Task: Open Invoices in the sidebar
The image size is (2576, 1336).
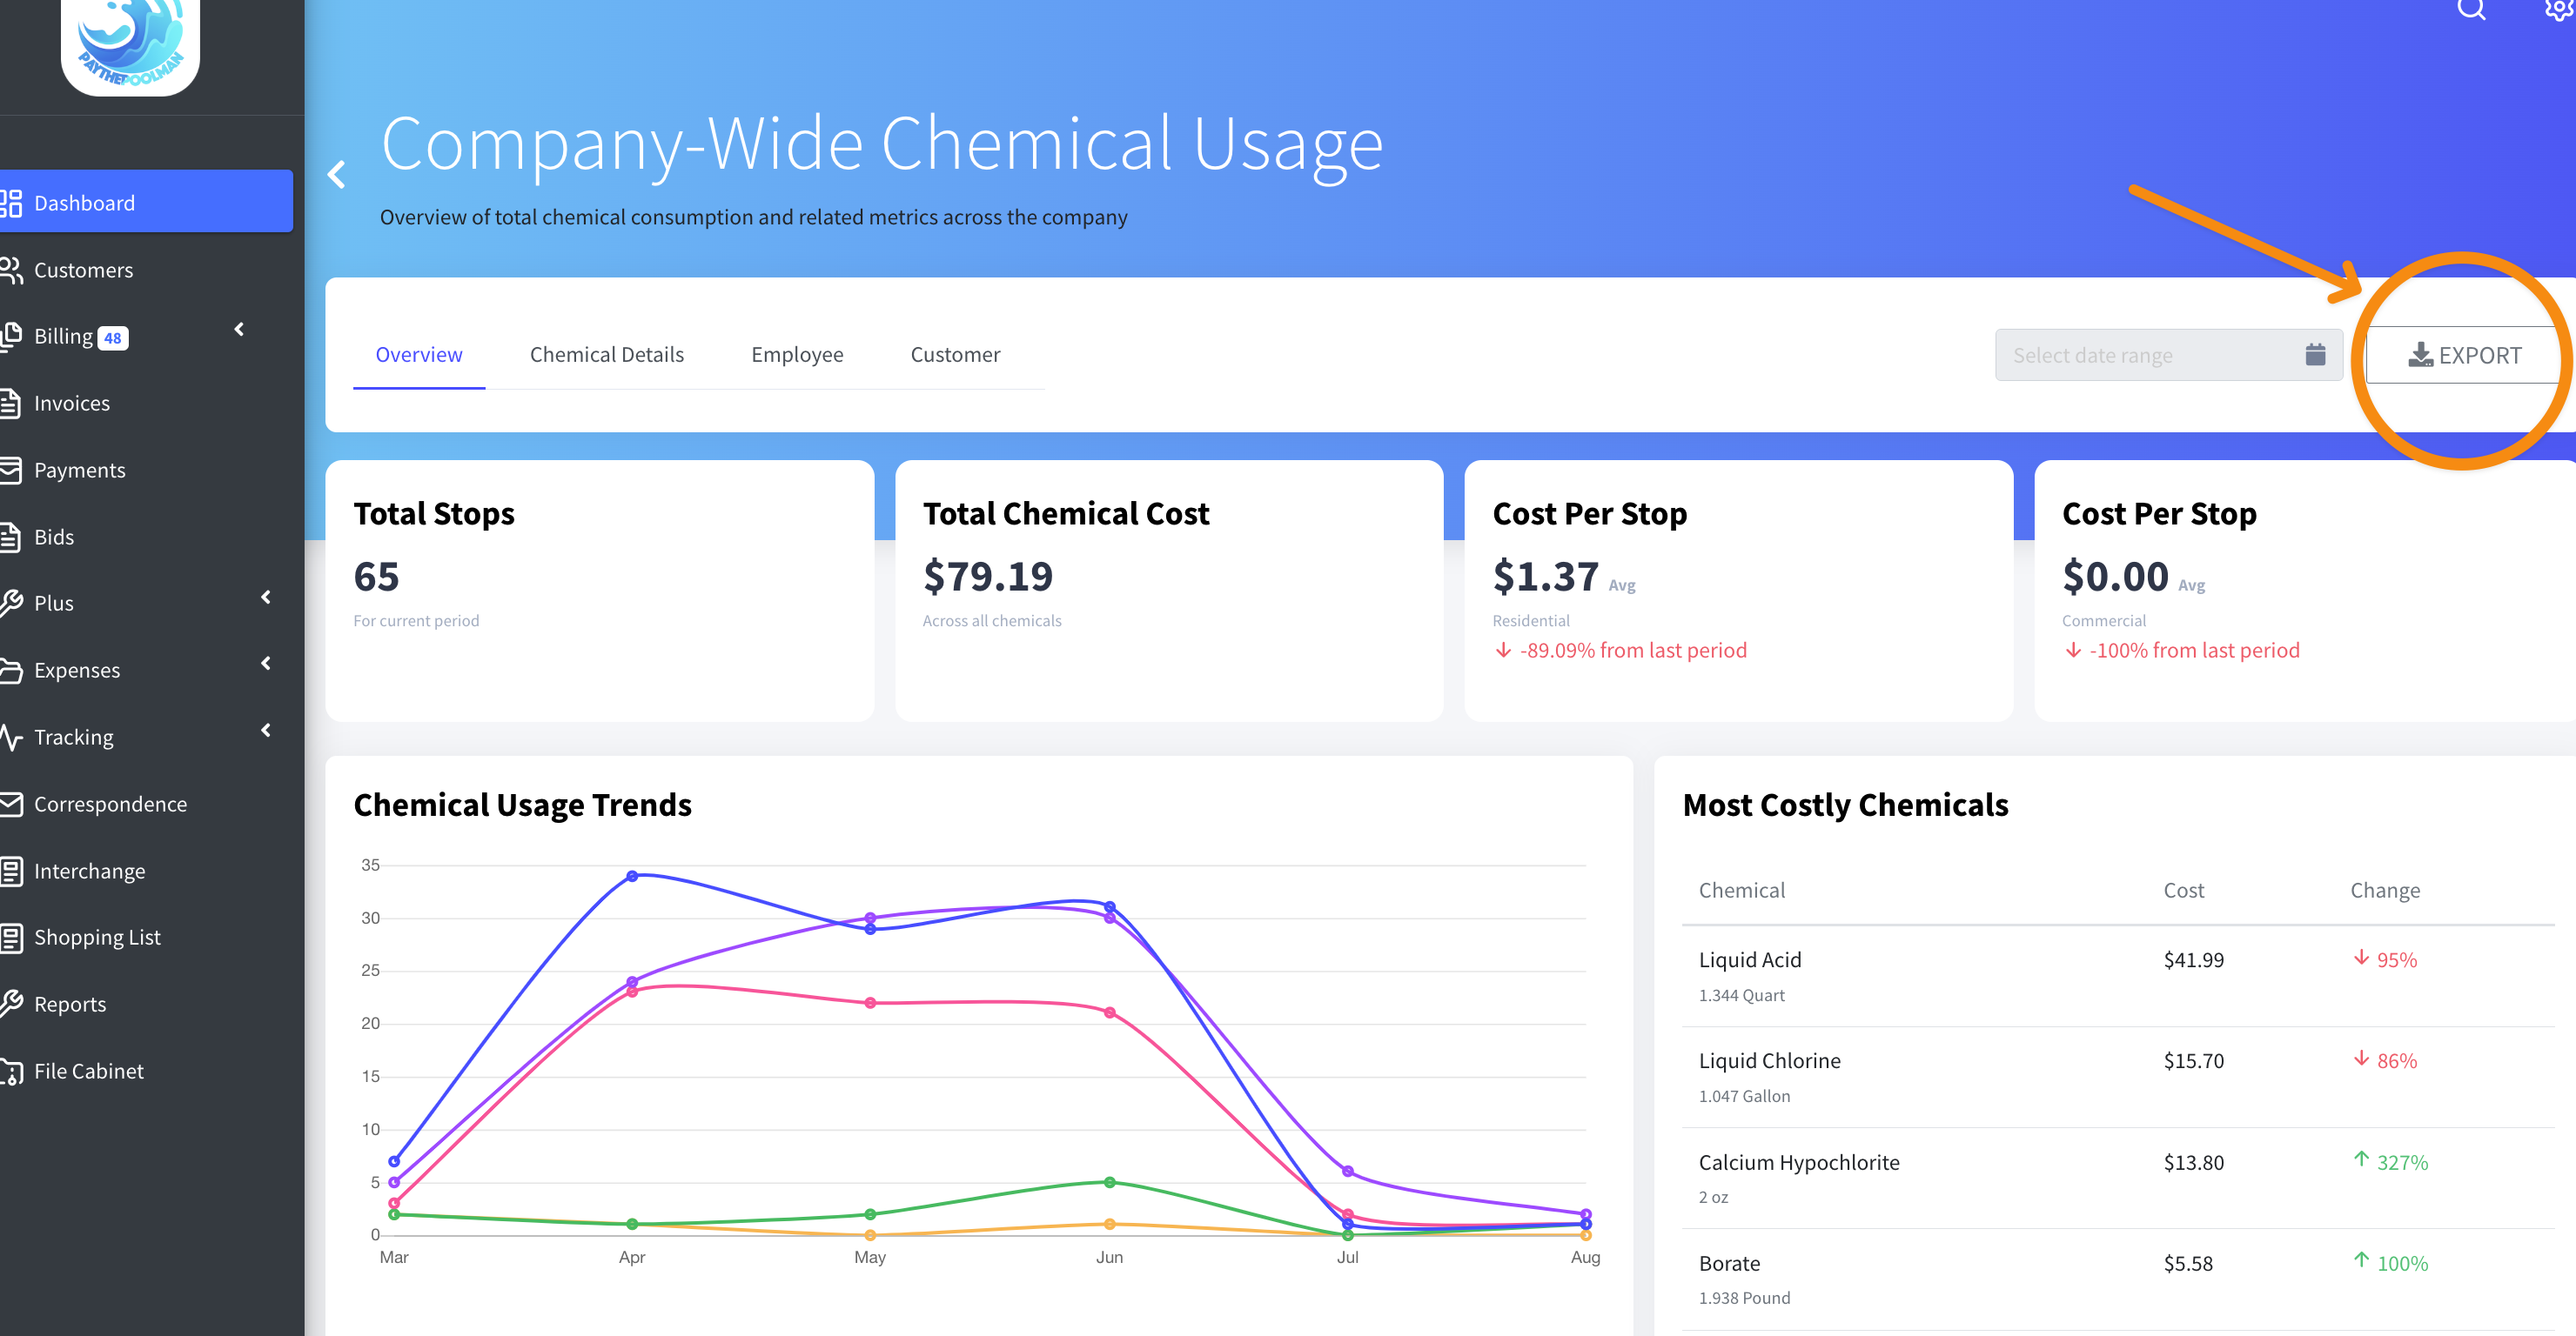Action: [x=71, y=403]
